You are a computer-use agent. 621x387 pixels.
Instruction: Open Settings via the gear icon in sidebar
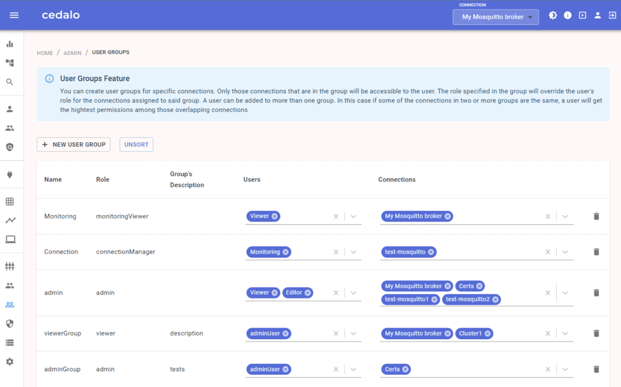click(10, 361)
